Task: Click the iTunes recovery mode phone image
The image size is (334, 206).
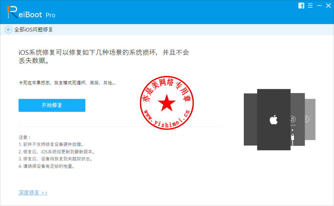Action: coord(298,119)
